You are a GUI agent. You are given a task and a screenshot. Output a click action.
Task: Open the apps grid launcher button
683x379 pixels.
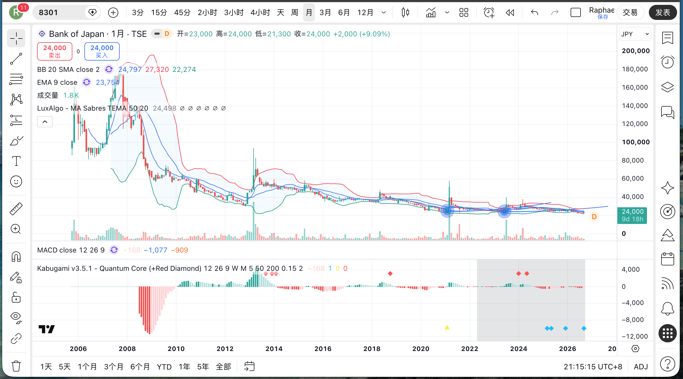point(667,333)
